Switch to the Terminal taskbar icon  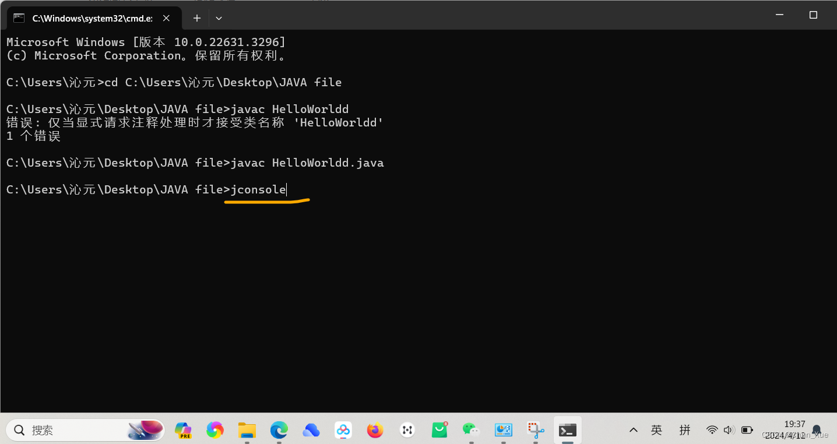click(567, 430)
